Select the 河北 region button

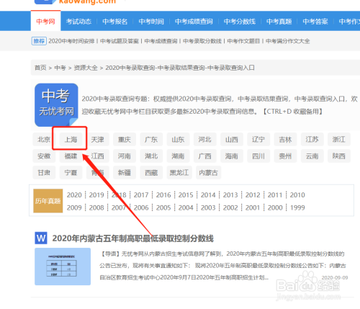click(x=204, y=139)
